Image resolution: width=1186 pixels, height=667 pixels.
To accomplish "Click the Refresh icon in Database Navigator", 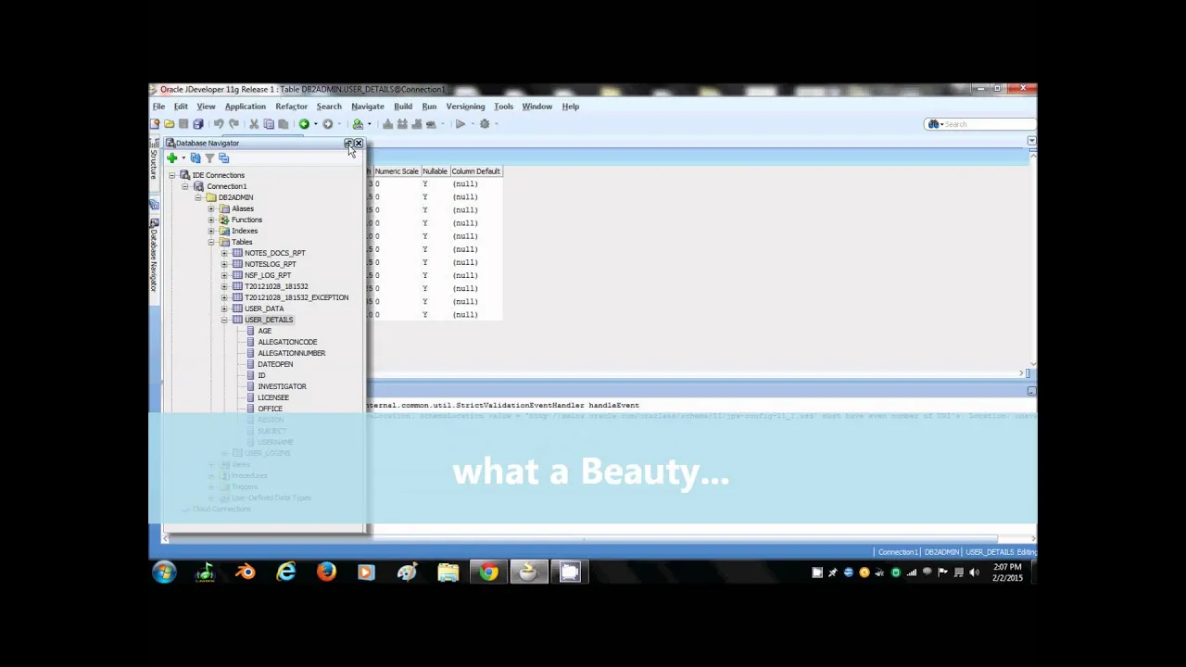I will click(x=196, y=158).
